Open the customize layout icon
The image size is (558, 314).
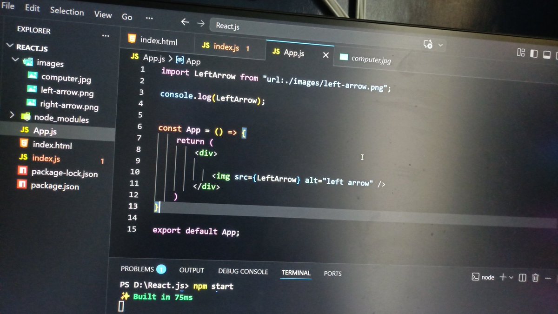[521, 53]
